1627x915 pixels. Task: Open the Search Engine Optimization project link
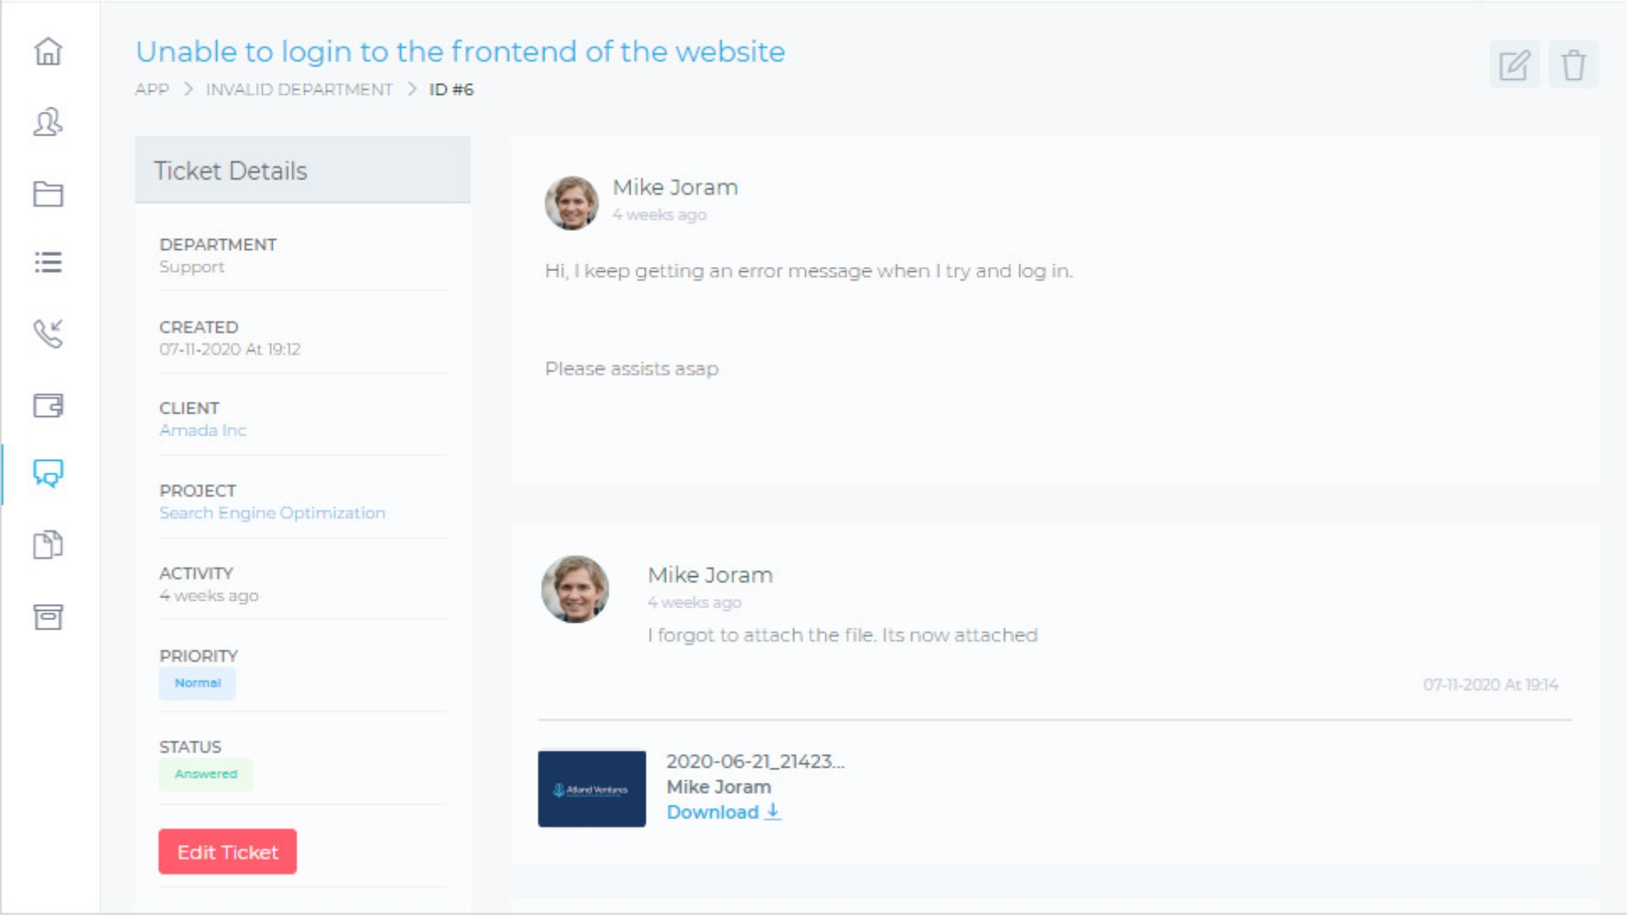(272, 513)
